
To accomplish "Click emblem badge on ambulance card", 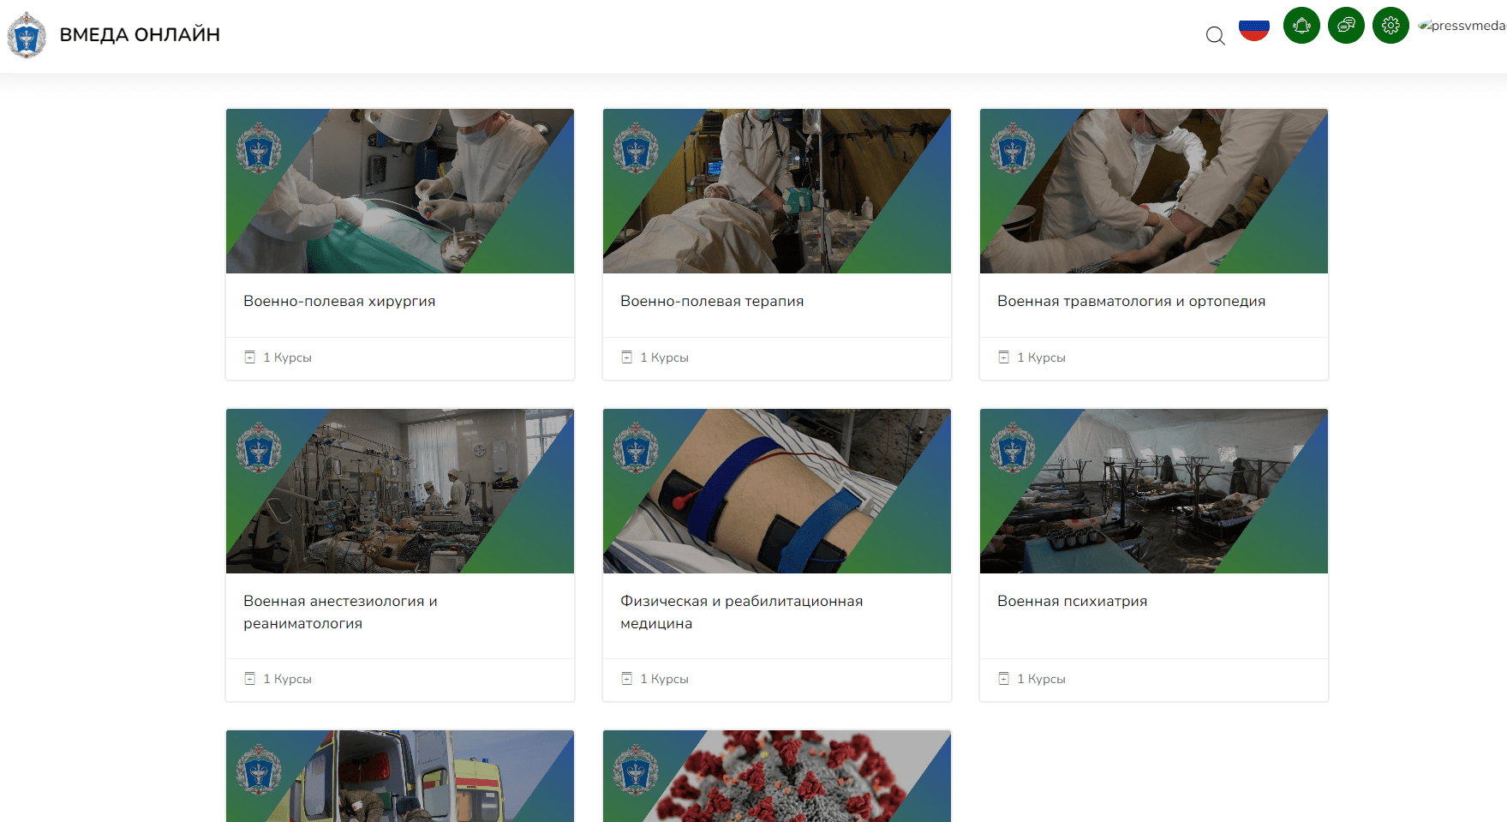I will coord(259,770).
